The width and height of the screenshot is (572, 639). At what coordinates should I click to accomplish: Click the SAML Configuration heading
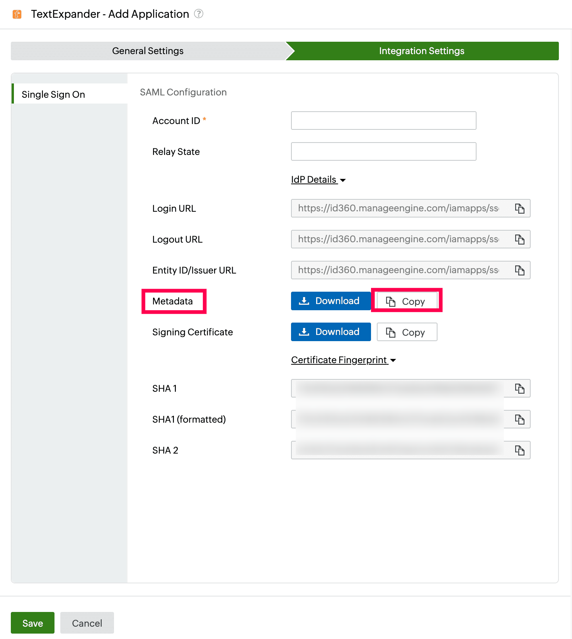pyautogui.click(x=183, y=92)
